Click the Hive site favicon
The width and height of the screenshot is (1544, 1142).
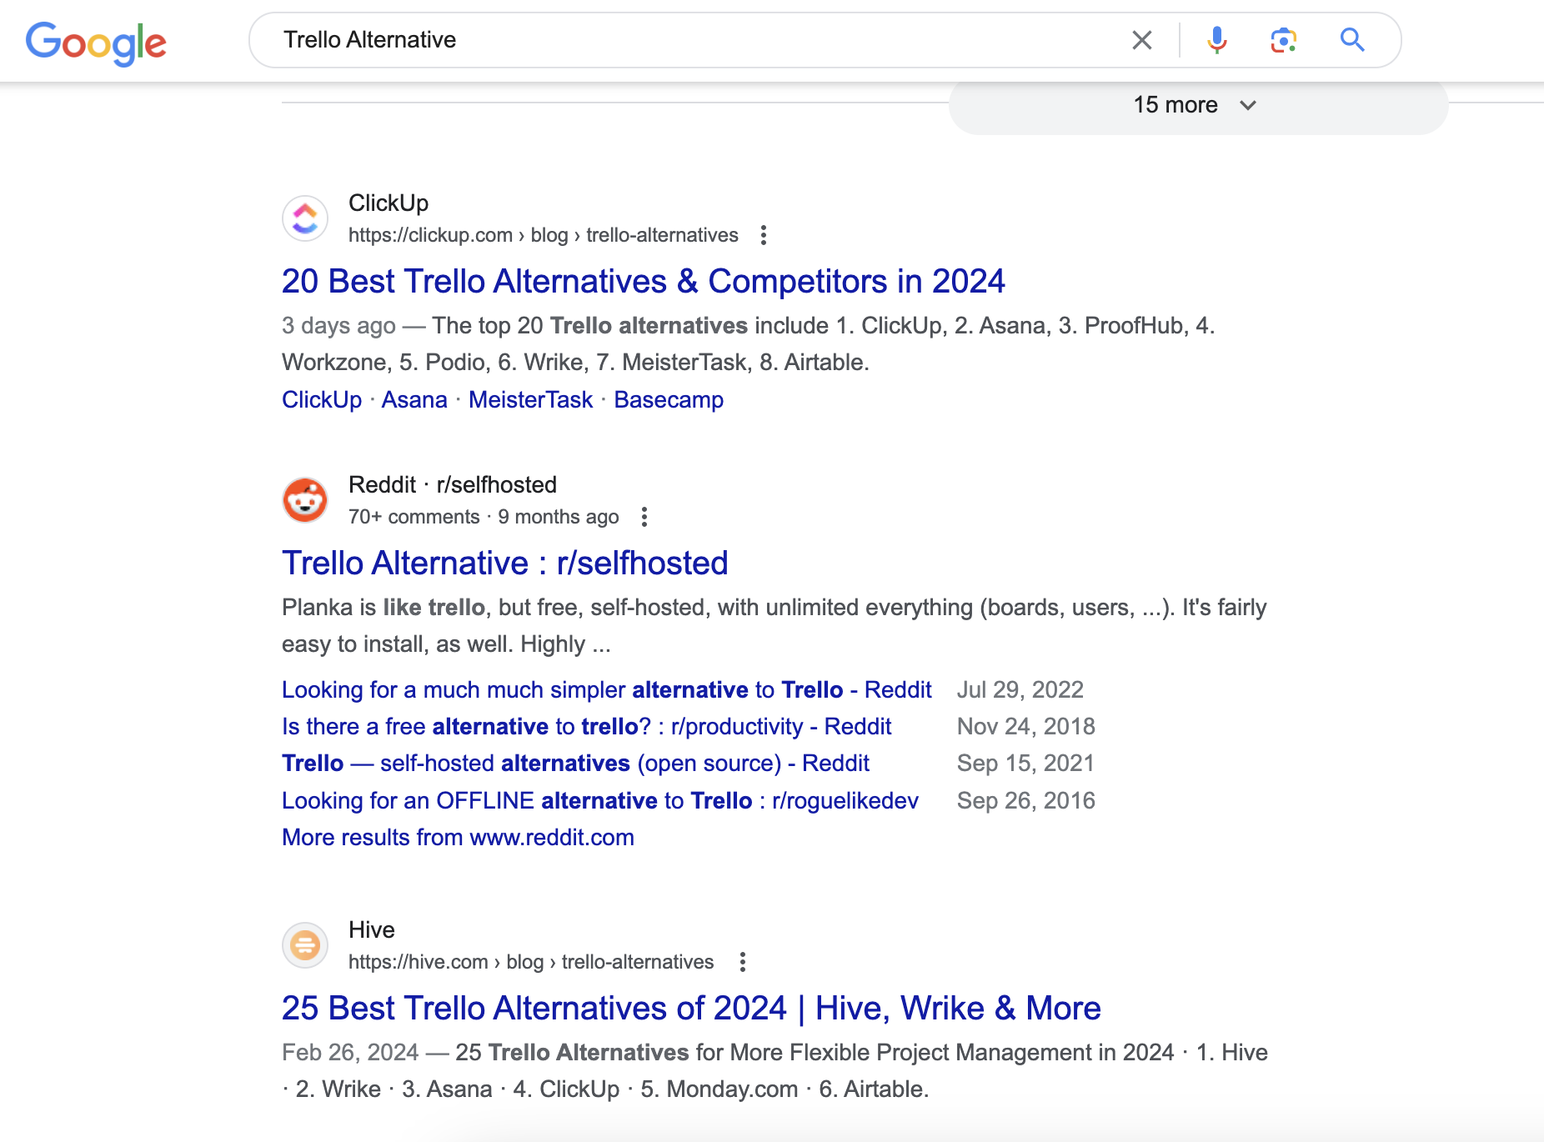tap(305, 945)
